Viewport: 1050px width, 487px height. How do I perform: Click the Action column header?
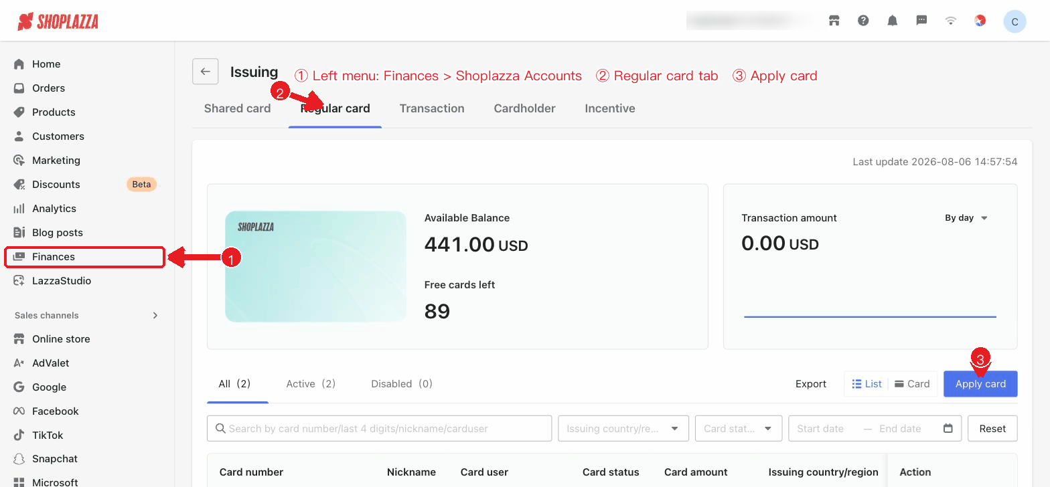(x=915, y=472)
